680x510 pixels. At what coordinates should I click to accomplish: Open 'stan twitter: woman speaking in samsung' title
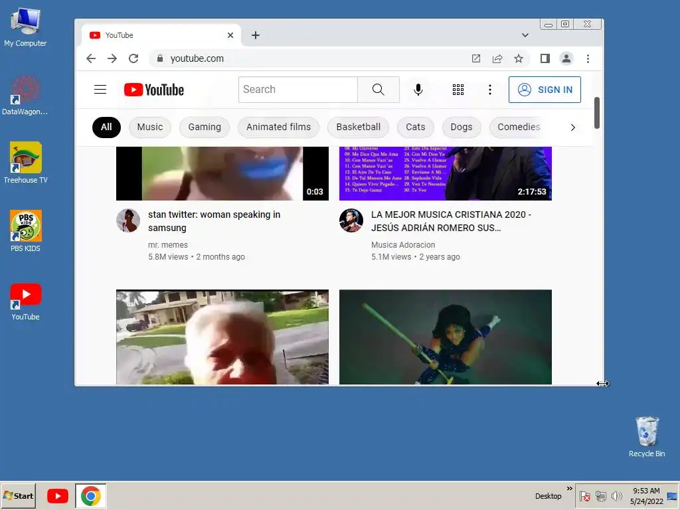(x=214, y=221)
